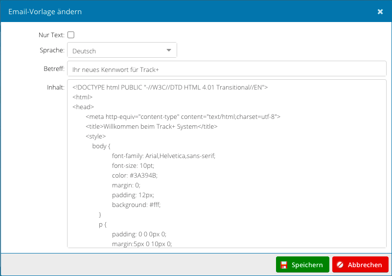Click the red cancel icon on Abbrechen
This screenshot has width=392, height=276.
pos(340,265)
